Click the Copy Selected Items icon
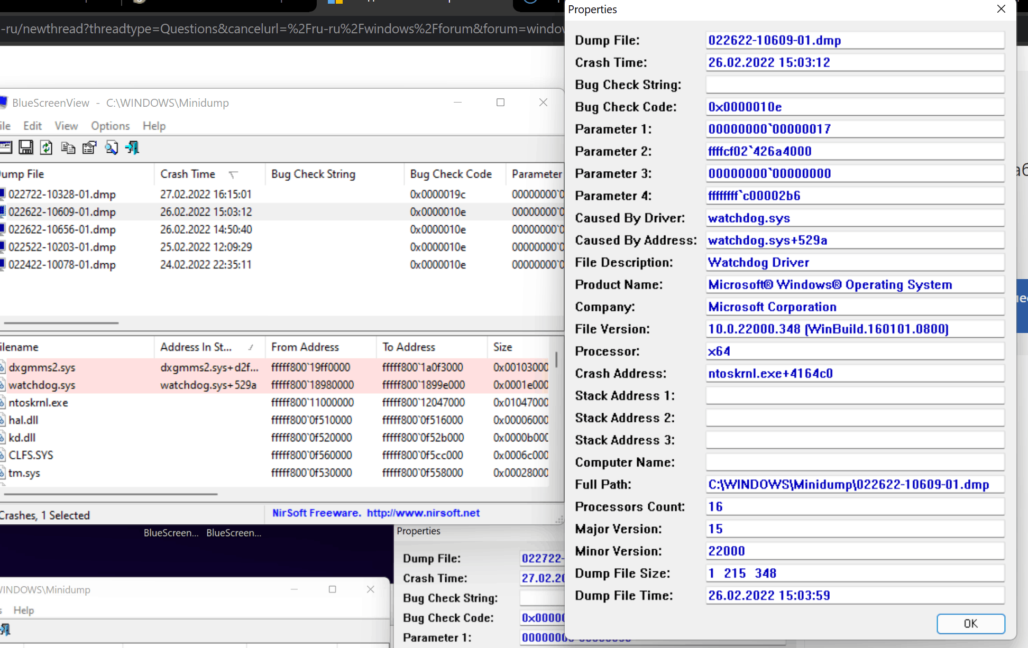1028x648 pixels. click(x=68, y=147)
